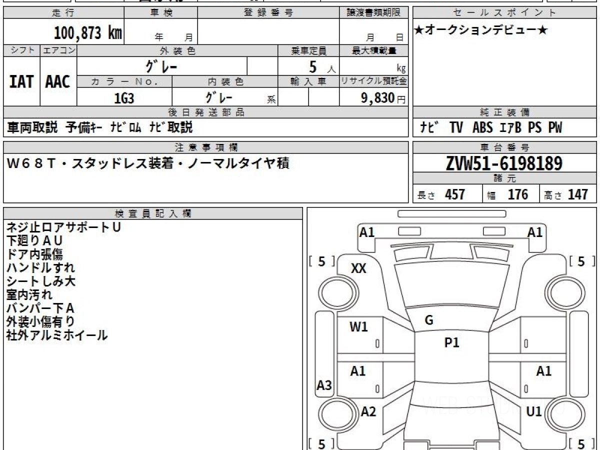Select the color code 1G3
The width and height of the screenshot is (600, 450).
click(124, 98)
